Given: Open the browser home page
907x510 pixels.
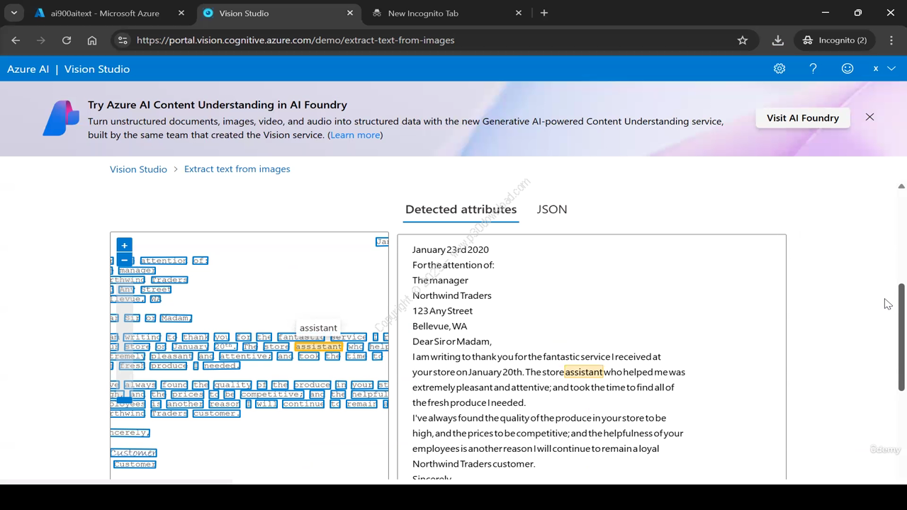Looking at the screenshot, I should (92, 40).
